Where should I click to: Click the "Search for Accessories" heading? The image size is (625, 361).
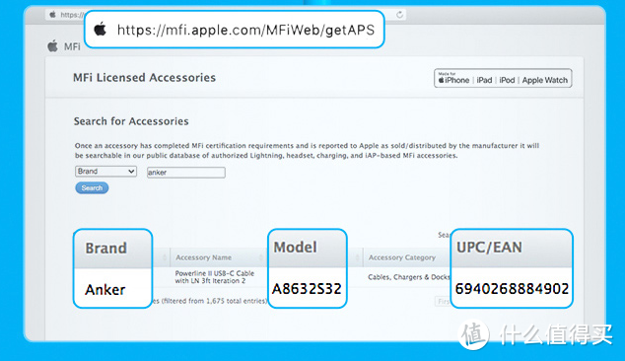[131, 121]
